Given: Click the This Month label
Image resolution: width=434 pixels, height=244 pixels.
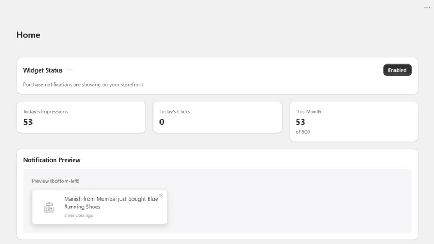Looking at the screenshot, I should [x=308, y=112].
